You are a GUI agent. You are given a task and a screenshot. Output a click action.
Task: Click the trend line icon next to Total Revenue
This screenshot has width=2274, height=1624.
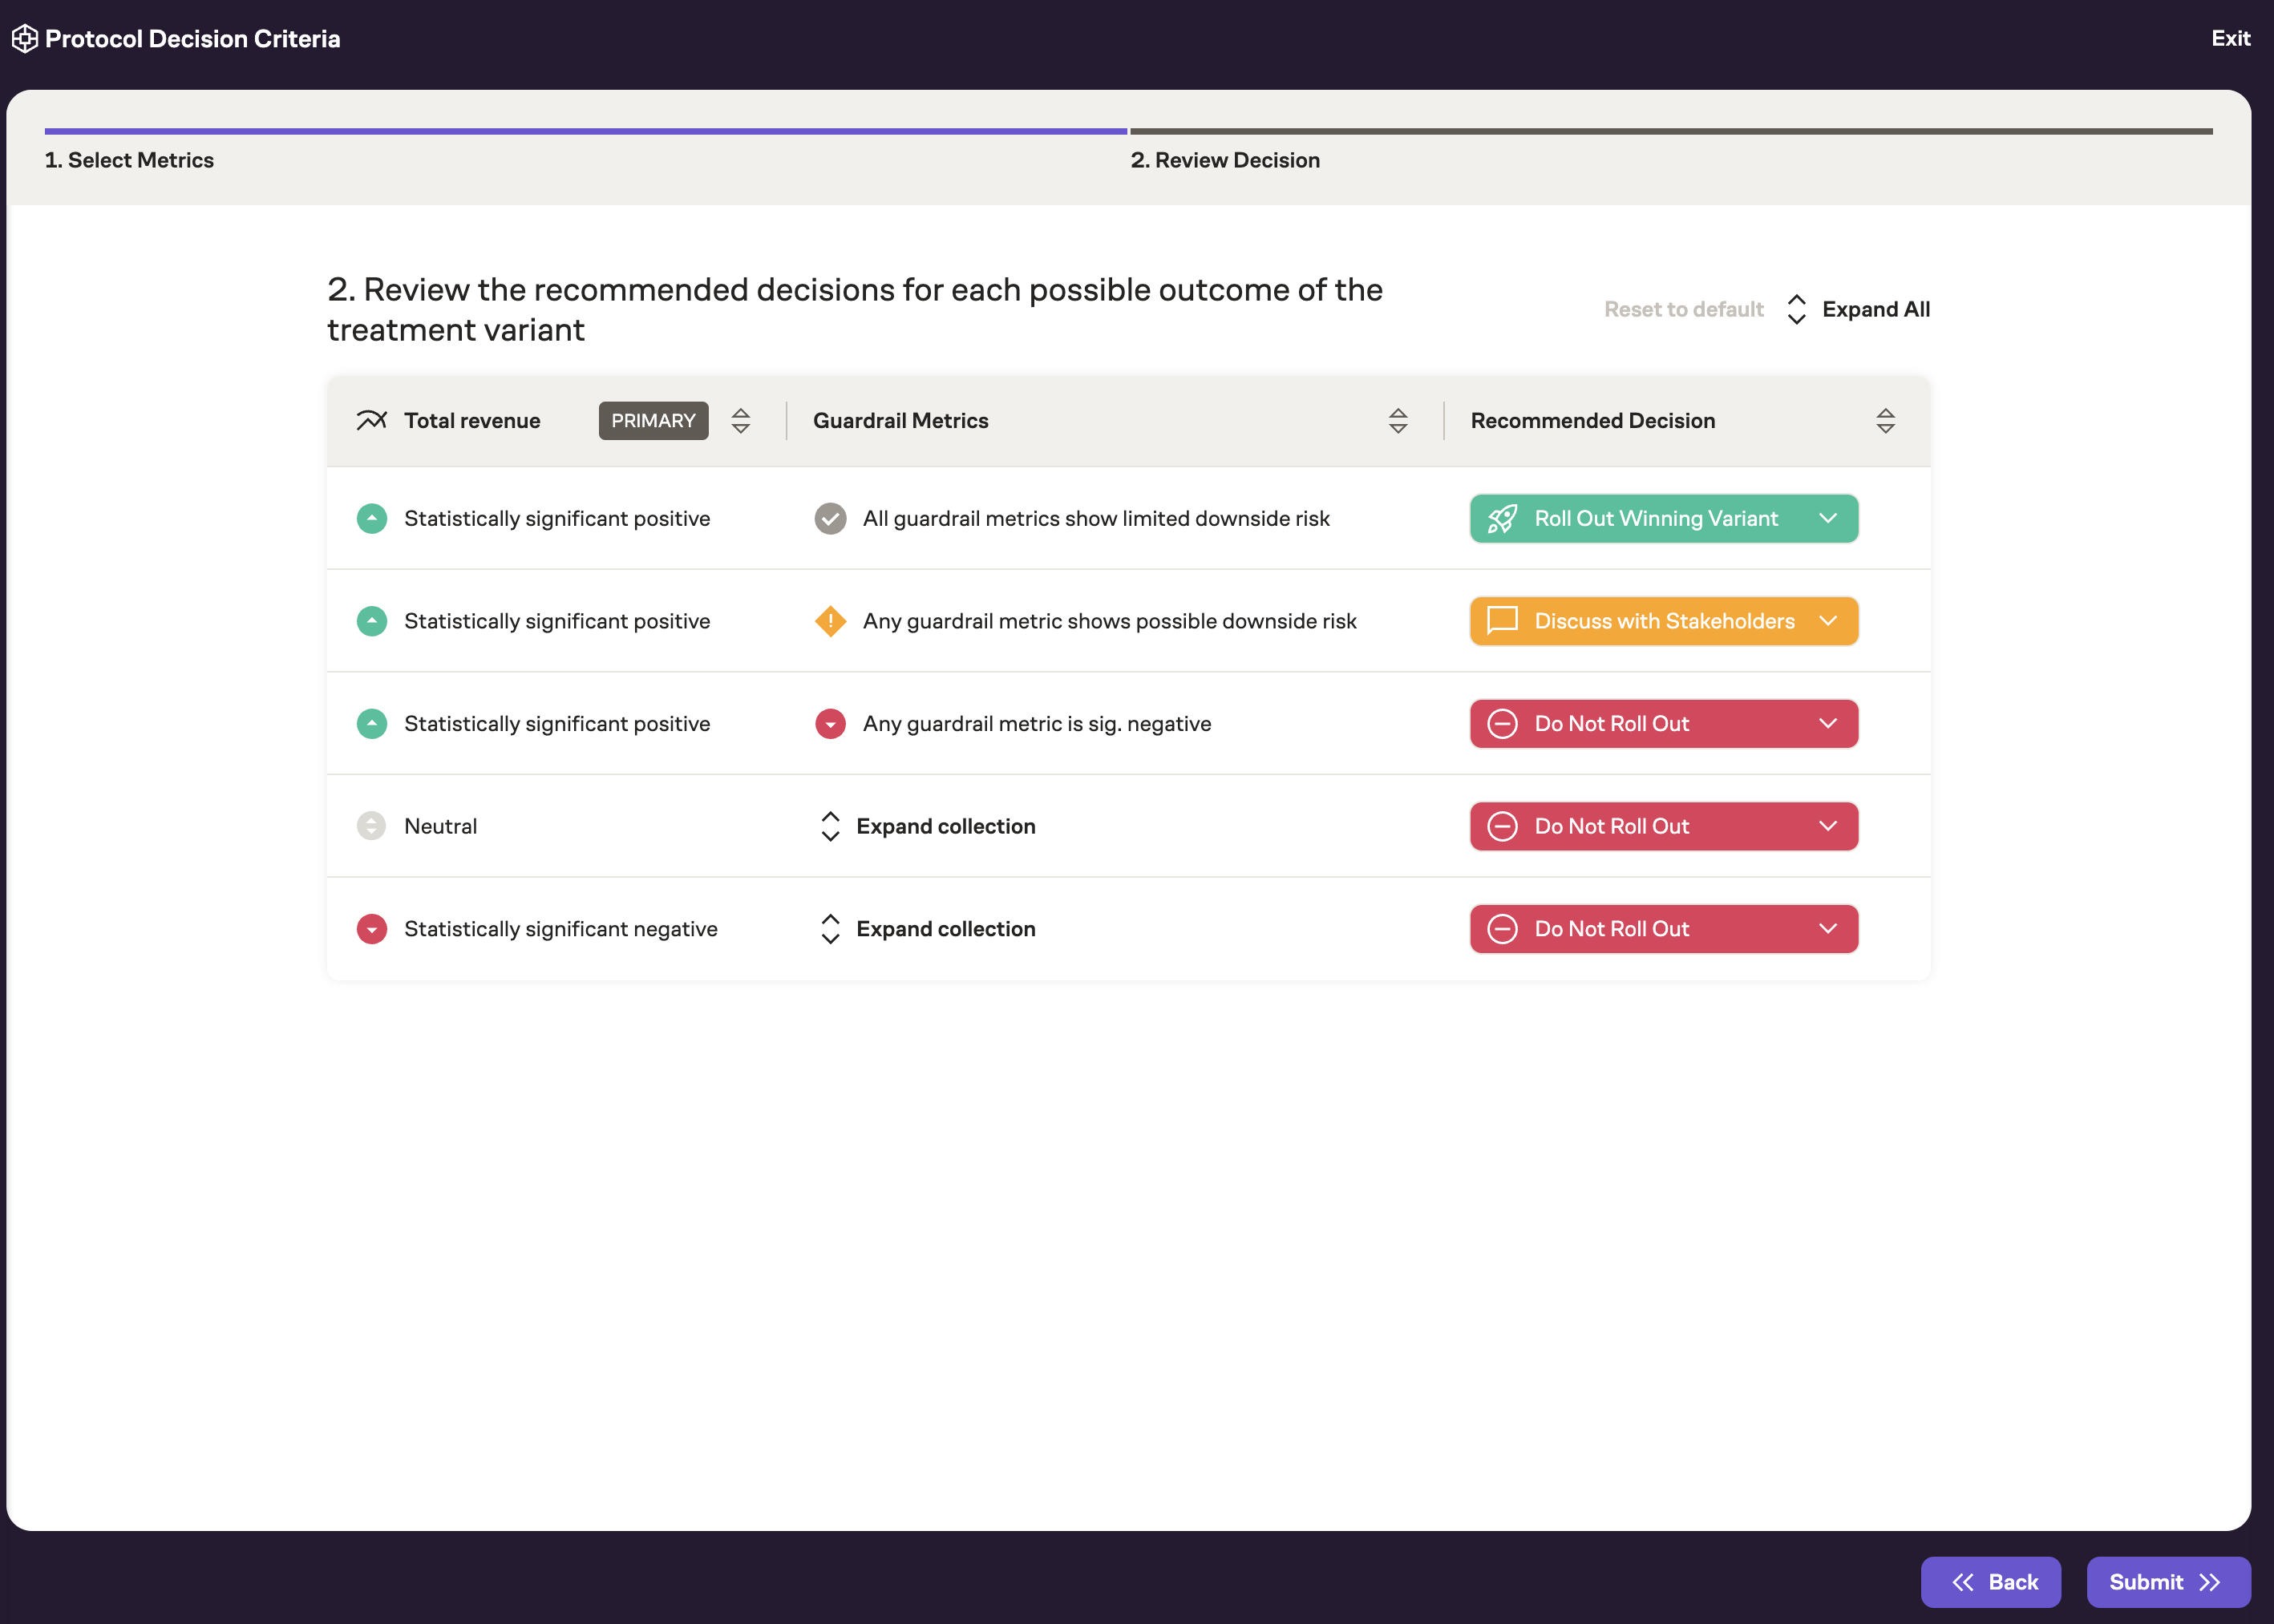pyautogui.click(x=370, y=420)
